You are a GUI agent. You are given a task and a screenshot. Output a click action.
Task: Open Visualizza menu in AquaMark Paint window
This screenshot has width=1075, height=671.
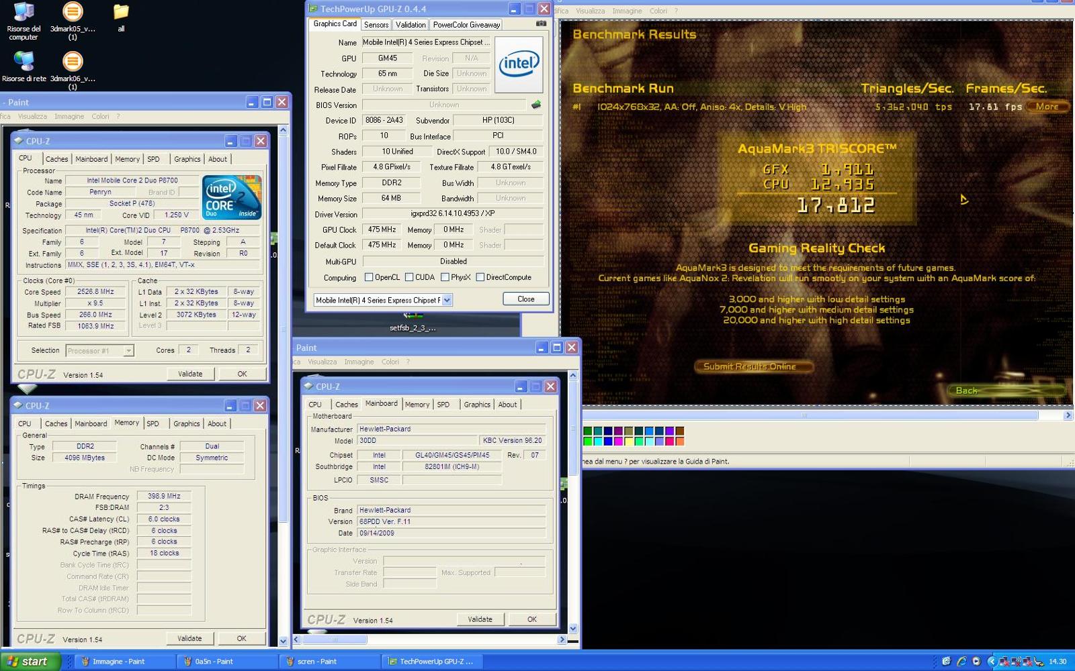pos(590,11)
